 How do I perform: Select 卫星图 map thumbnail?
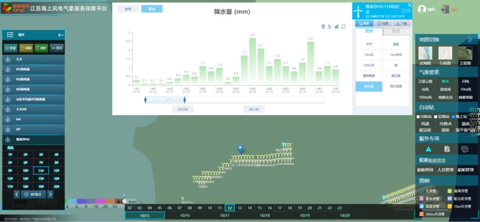(465, 53)
